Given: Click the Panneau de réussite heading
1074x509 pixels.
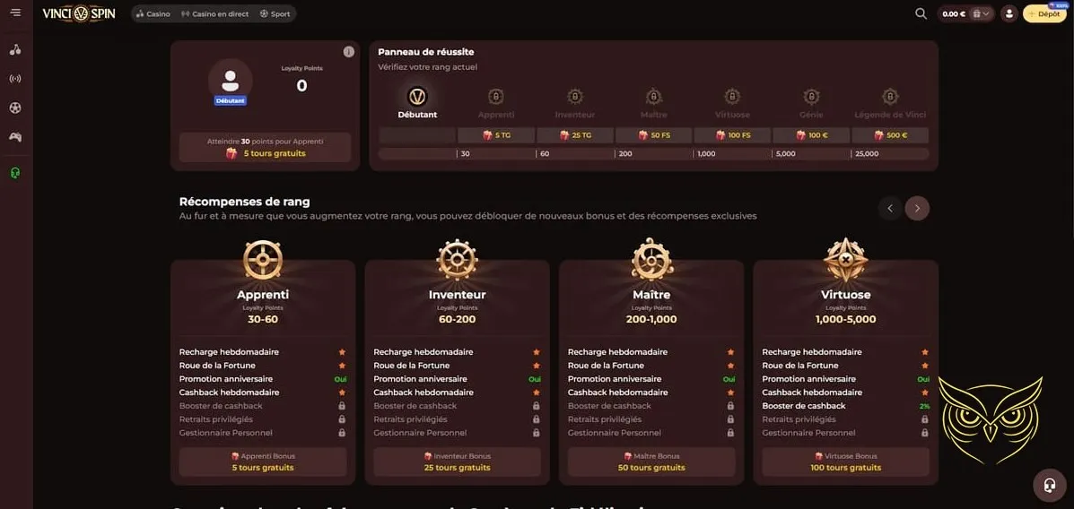Looking at the screenshot, I should pos(426,52).
